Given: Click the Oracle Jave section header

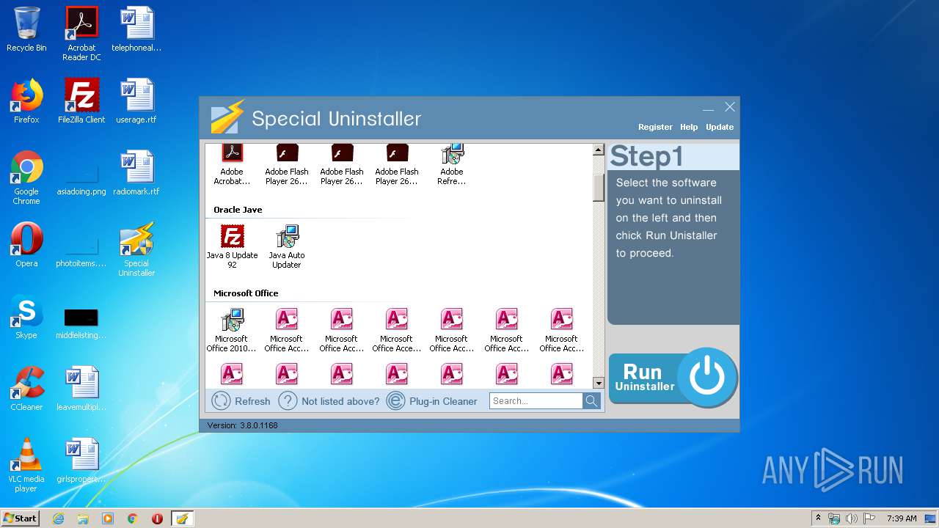Looking at the screenshot, I should coord(238,210).
